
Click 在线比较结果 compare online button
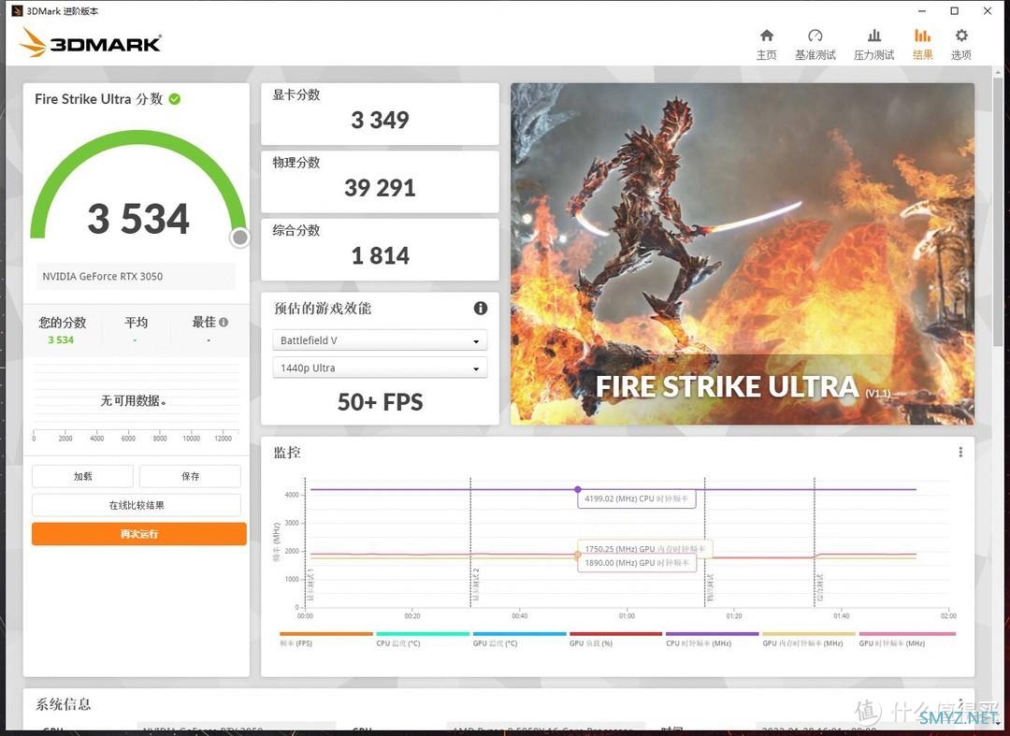[137, 505]
